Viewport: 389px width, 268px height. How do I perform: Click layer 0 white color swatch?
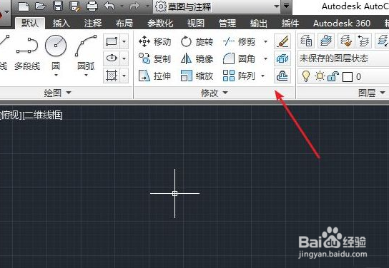pyautogui.click(x=348, y=77)
